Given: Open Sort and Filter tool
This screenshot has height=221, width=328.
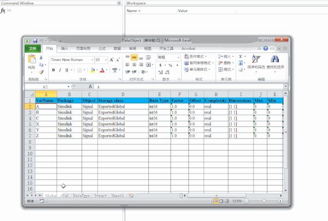Looking at the screenshot, I should click(256, 62).
